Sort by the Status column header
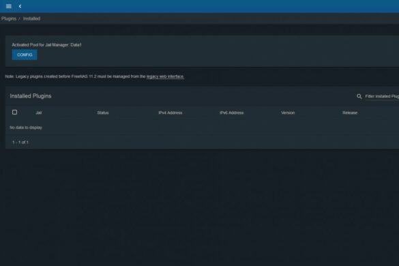The width and height of the screenshot is (399, 266). (x=103, y=113)
